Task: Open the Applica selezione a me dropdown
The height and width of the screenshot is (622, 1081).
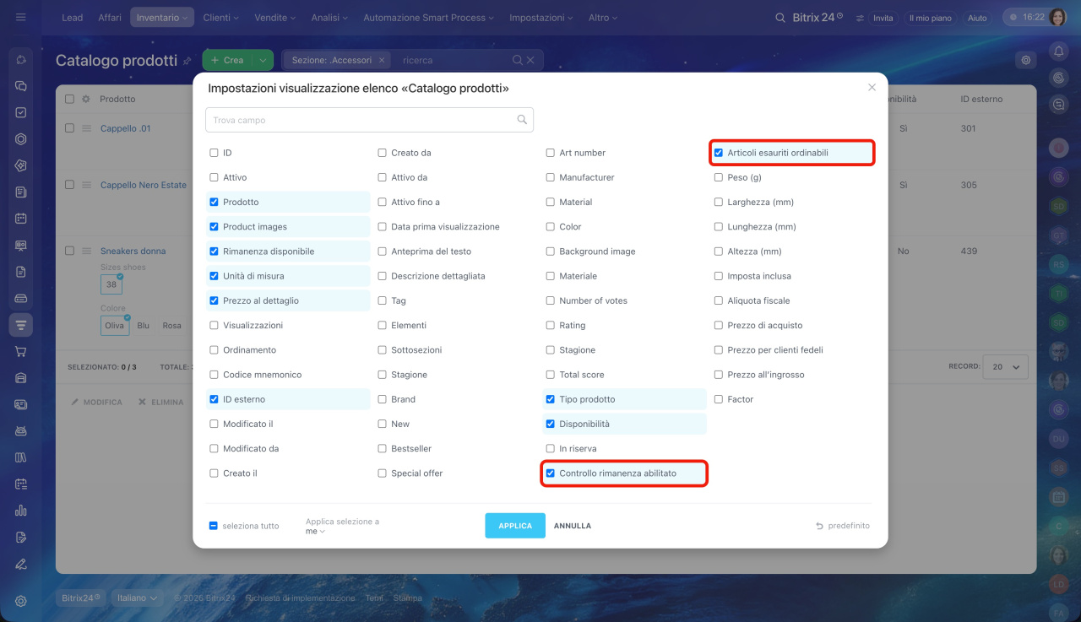Action: click(315, 532)
